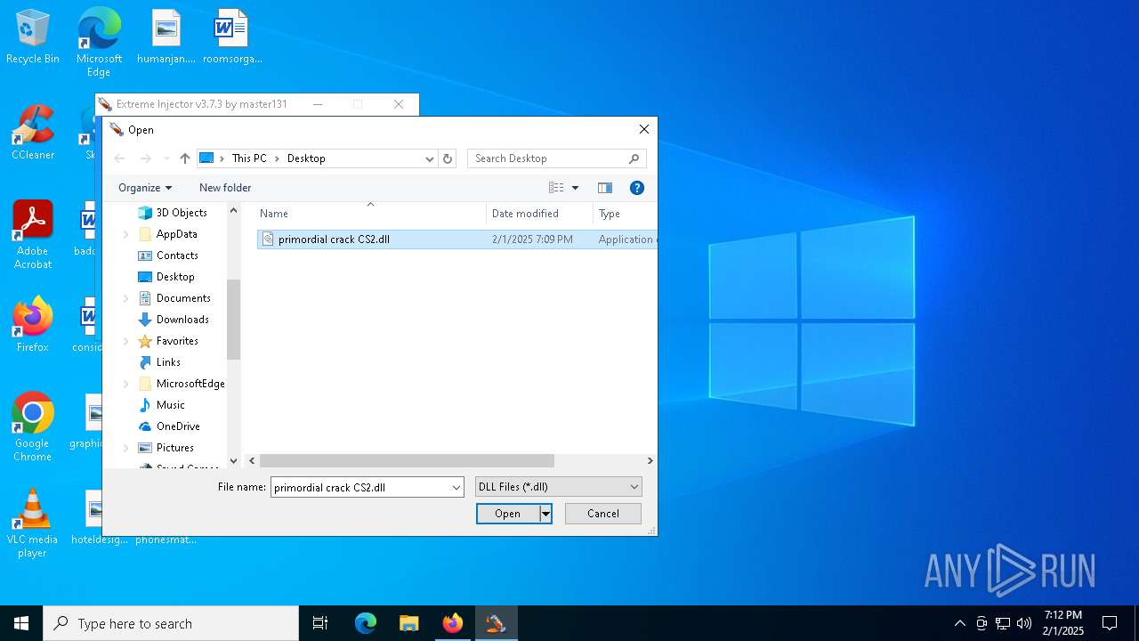Launch Firefox from desktop shortcut
1139x641 pixels.
33,325
